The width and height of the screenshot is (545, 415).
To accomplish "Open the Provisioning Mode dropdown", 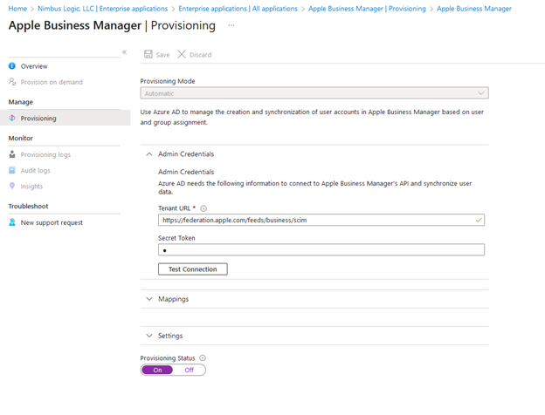I will click(314, 93).
